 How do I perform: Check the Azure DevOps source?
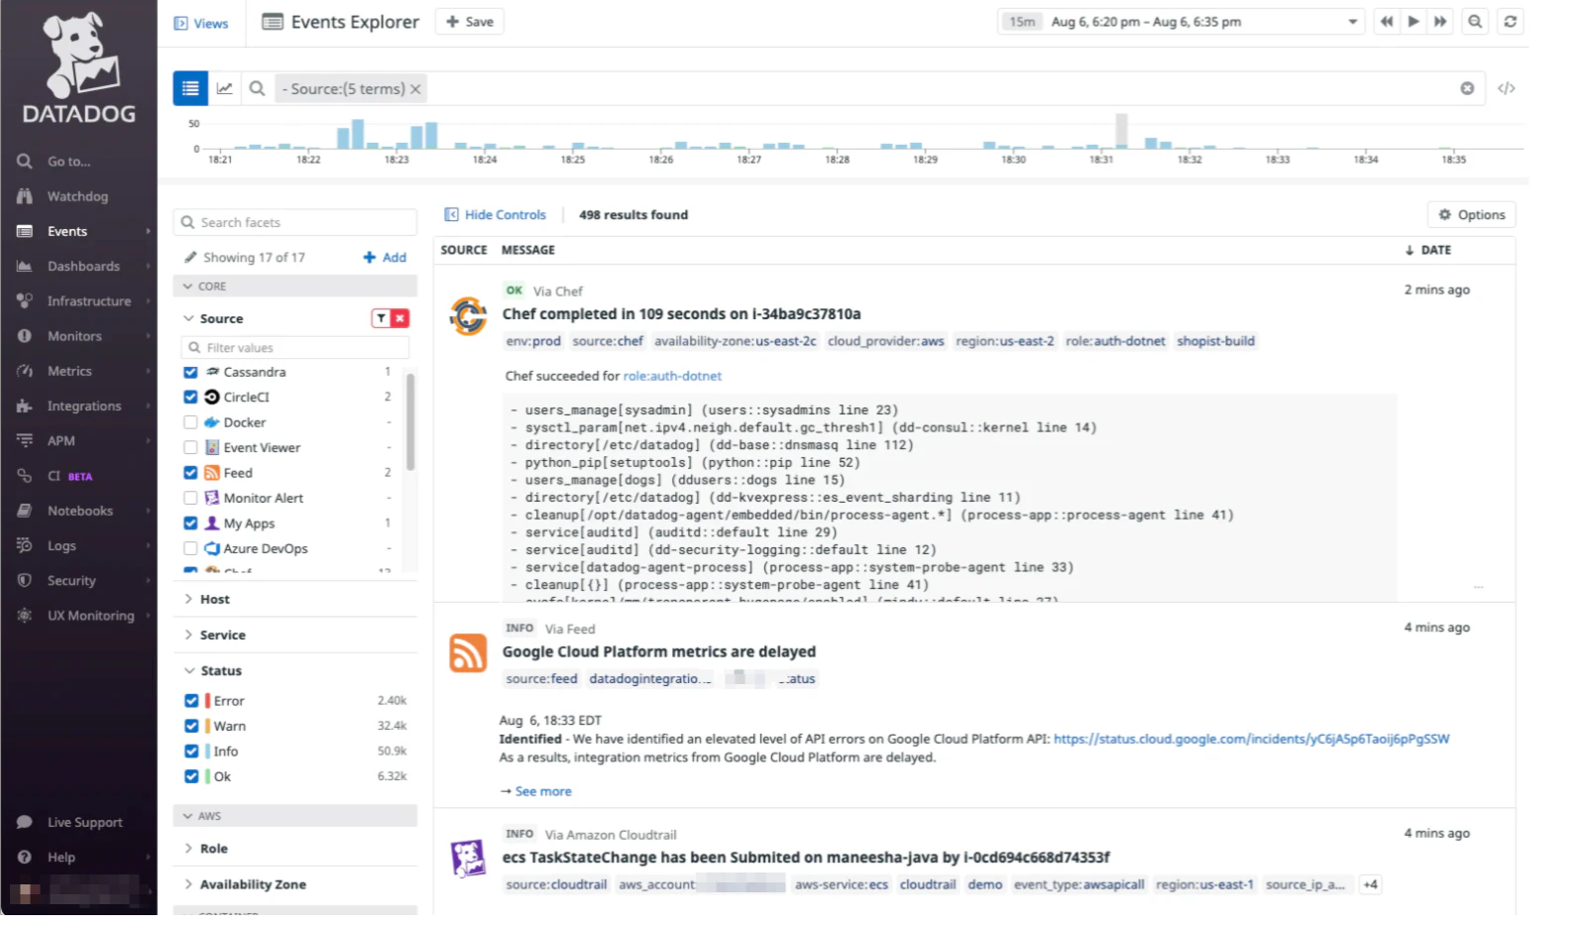190,548
